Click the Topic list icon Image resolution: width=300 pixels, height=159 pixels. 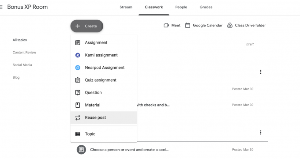[78, 134]
